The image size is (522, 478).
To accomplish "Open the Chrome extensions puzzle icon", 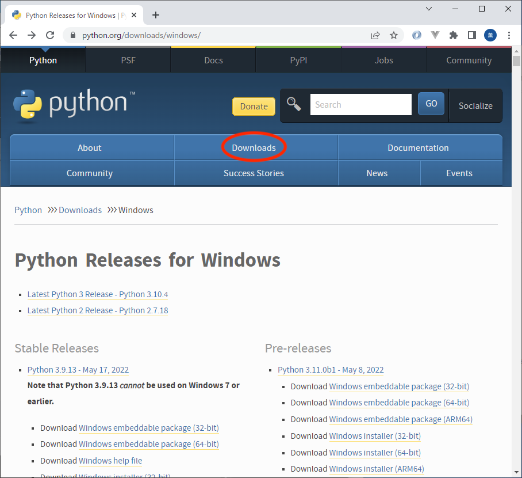I will click(x=454, y=35).
